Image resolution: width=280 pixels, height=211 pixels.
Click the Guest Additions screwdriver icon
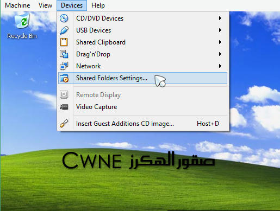click(x=64, y=124)
